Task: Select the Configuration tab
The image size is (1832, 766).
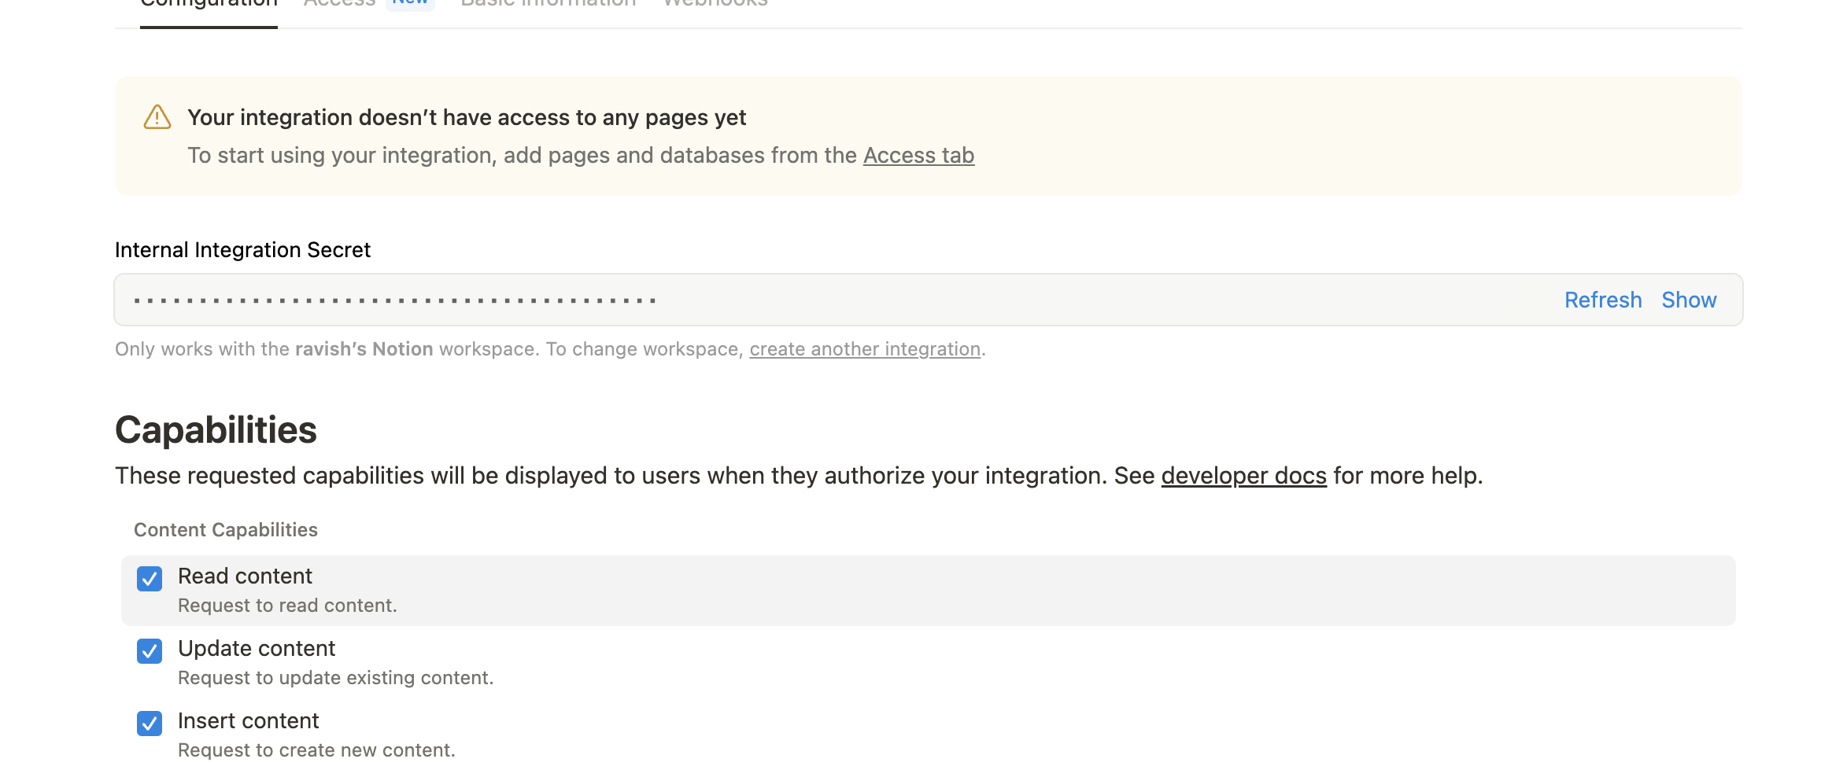Action: point(208,4)
